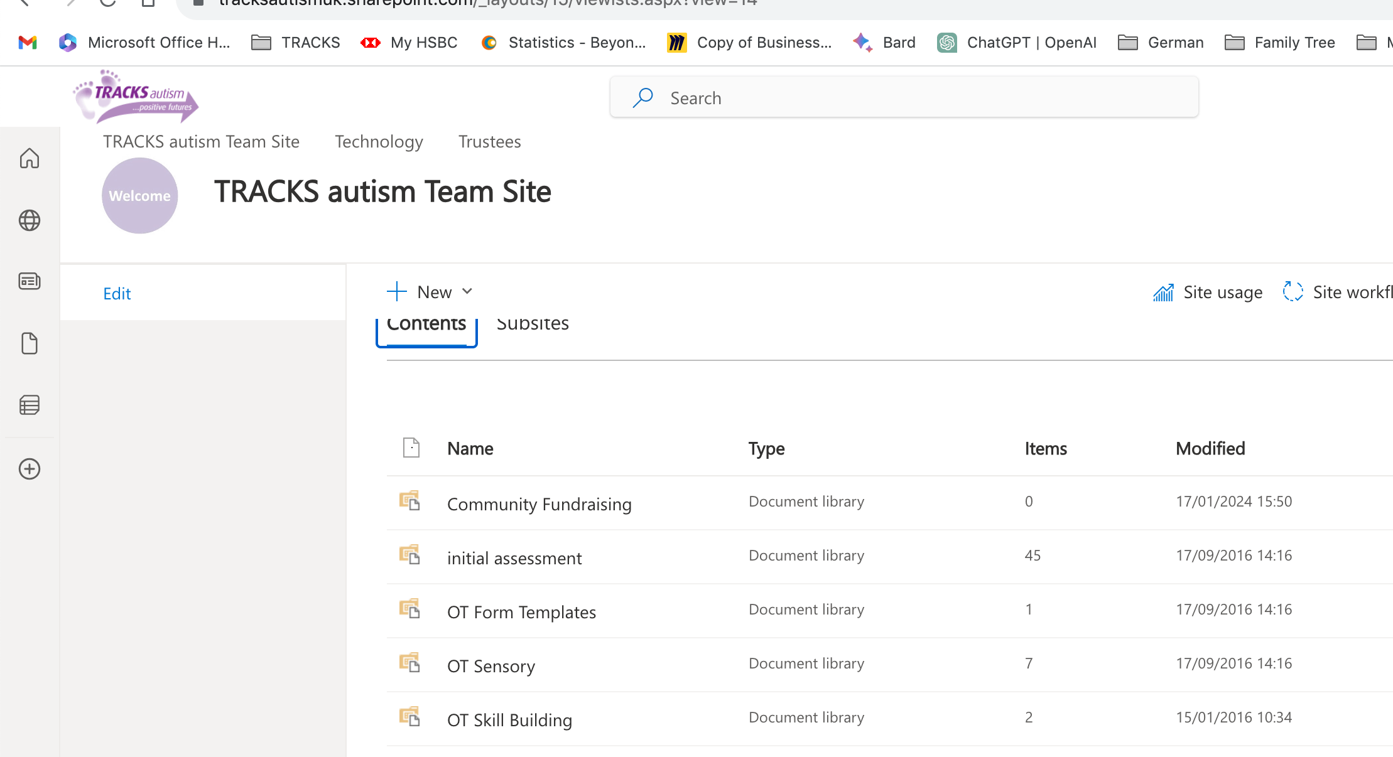Screen dimensions: 1393x757
Task: Open My files page icon in sidebar
Action: point(30,343)
